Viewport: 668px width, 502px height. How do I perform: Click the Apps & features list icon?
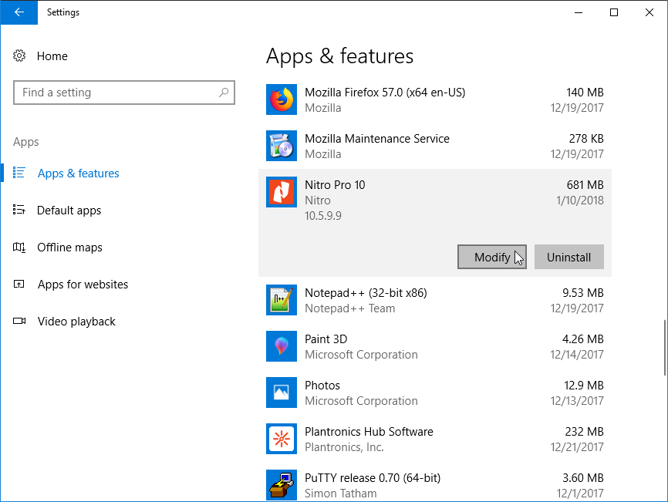19,173
